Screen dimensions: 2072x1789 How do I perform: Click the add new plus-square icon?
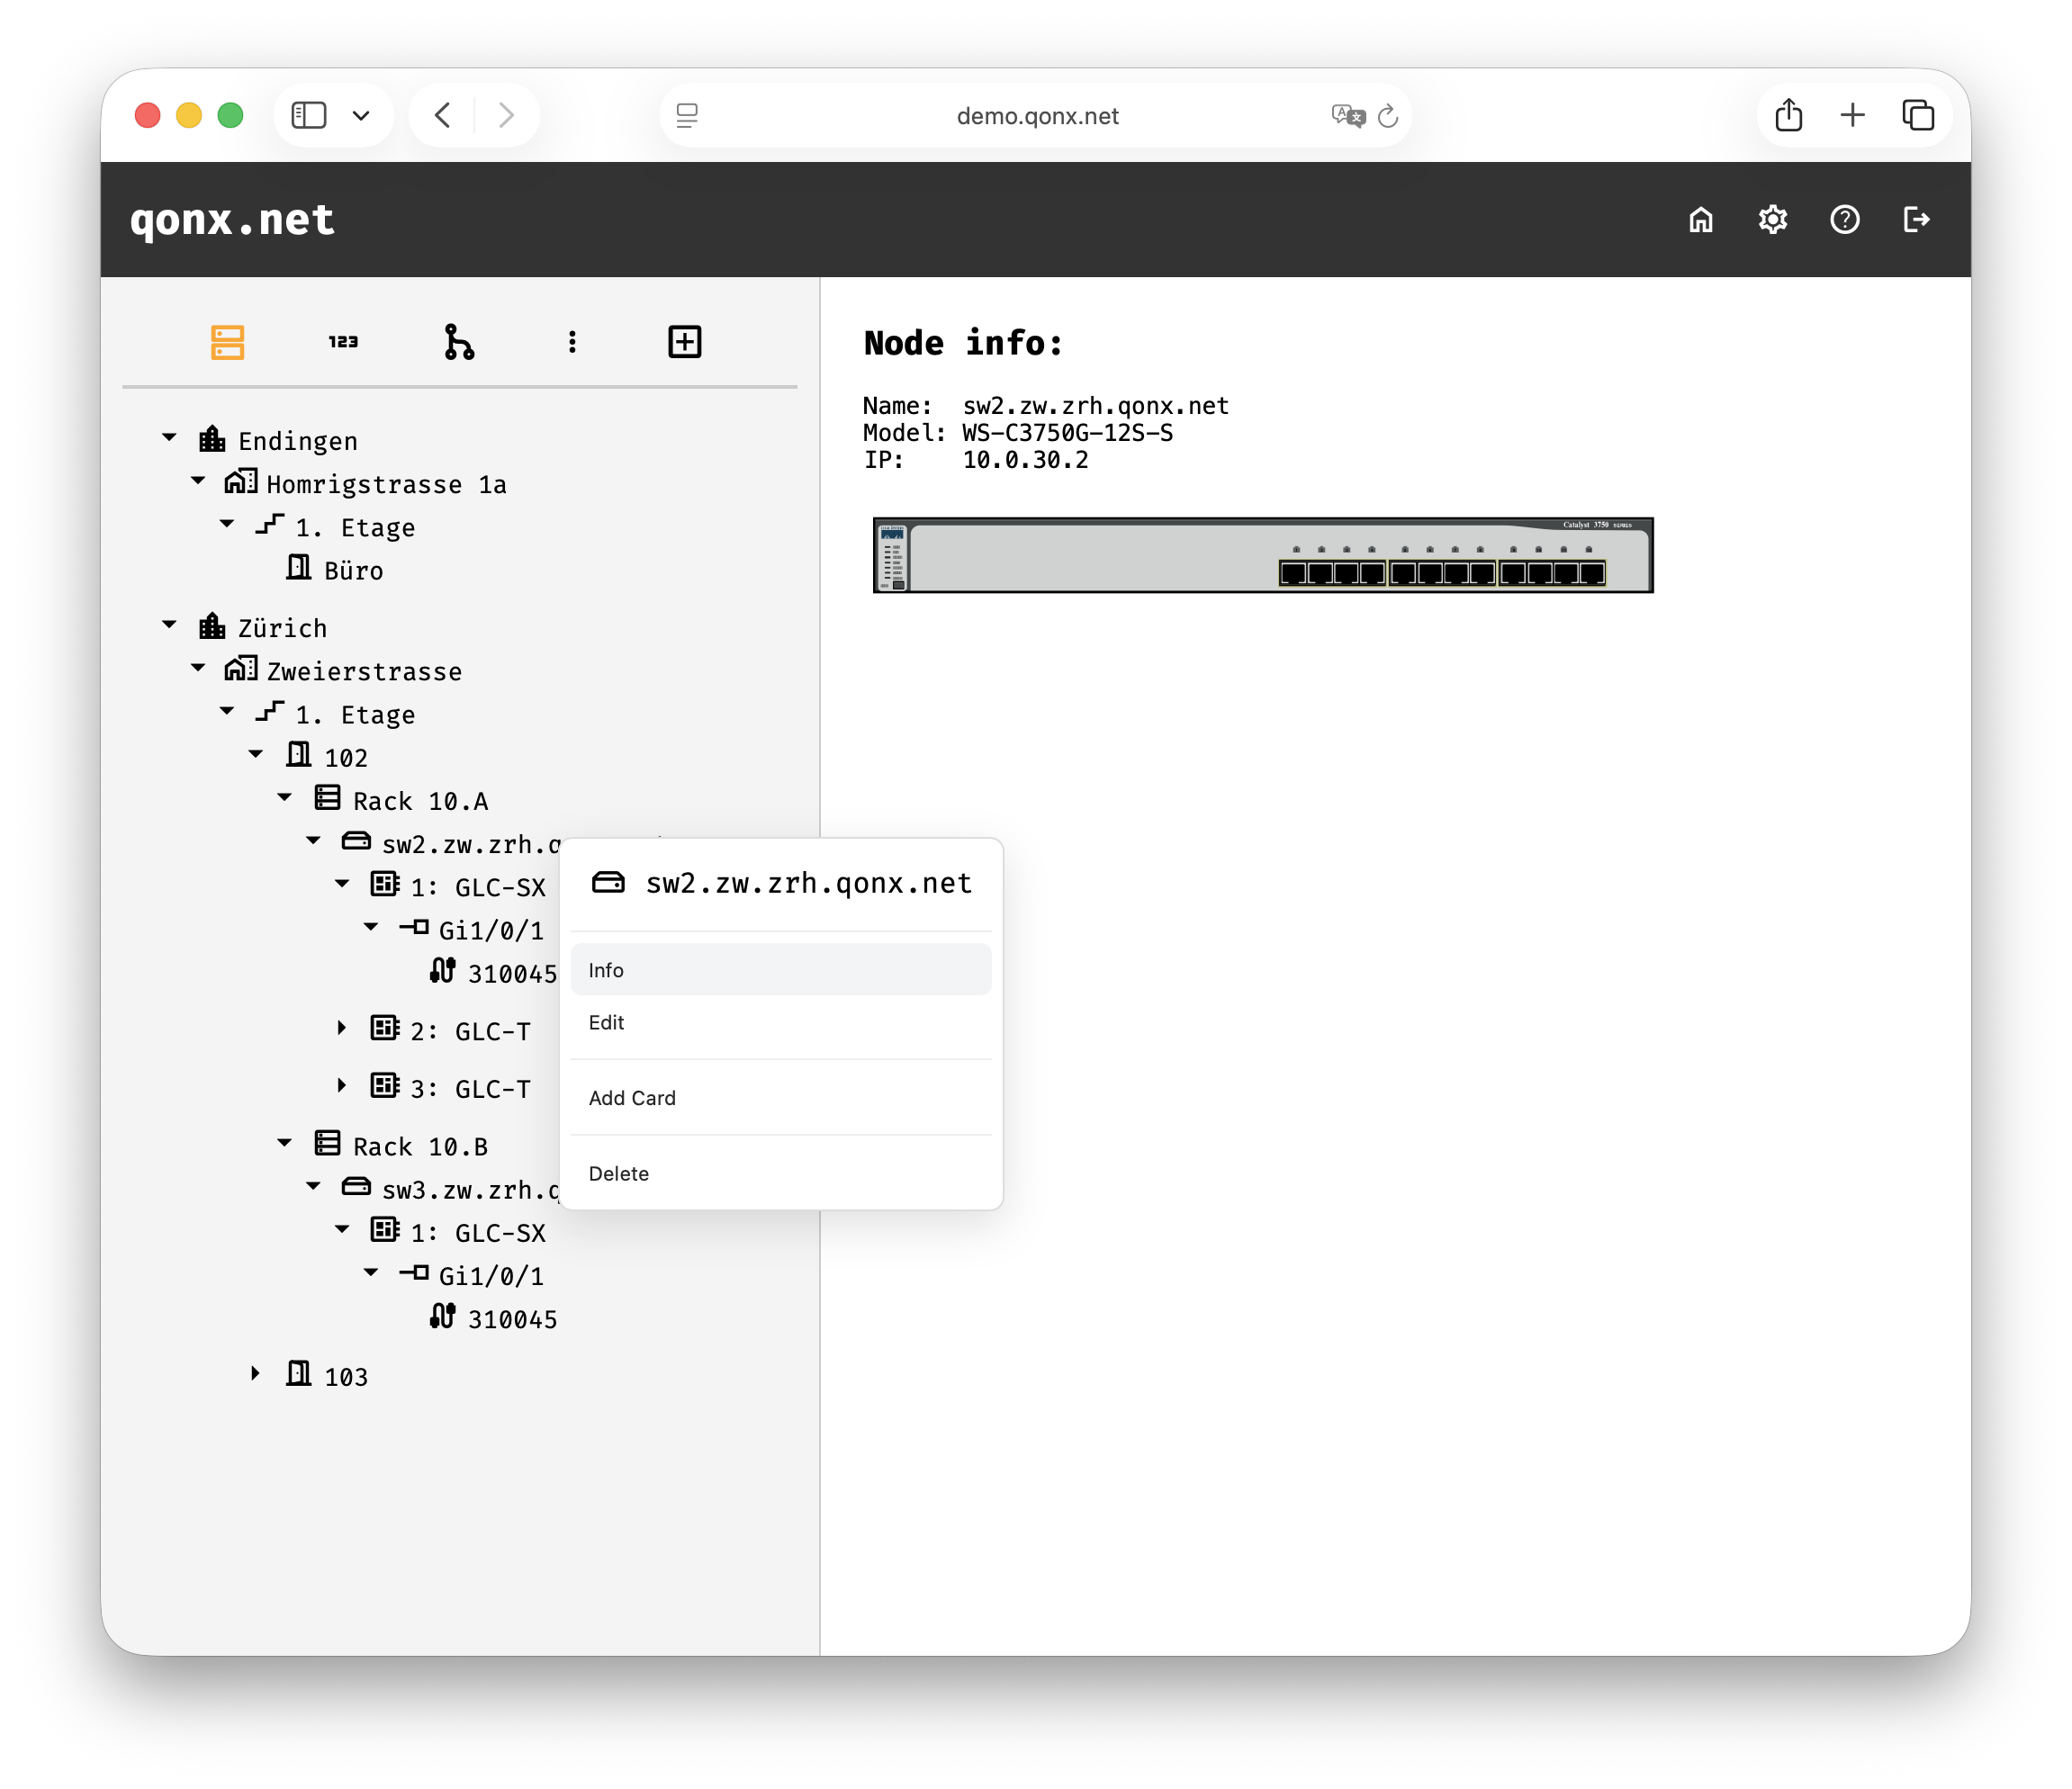(685, 342)
